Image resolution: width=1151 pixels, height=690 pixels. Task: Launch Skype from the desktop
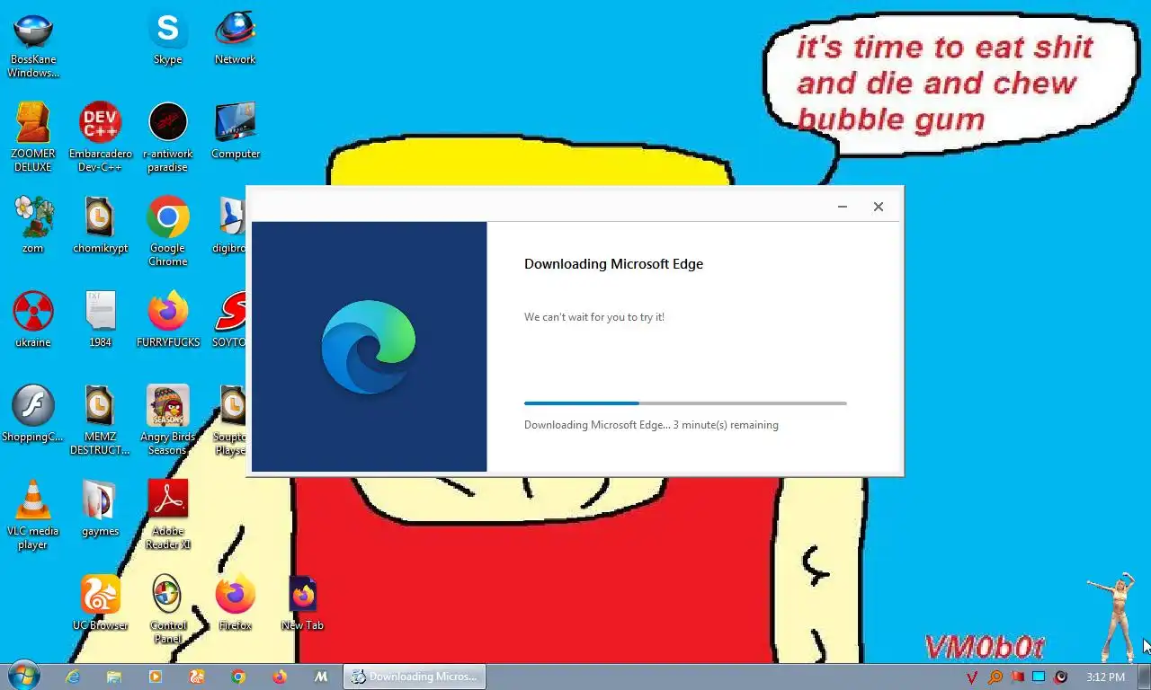point(167,39)
